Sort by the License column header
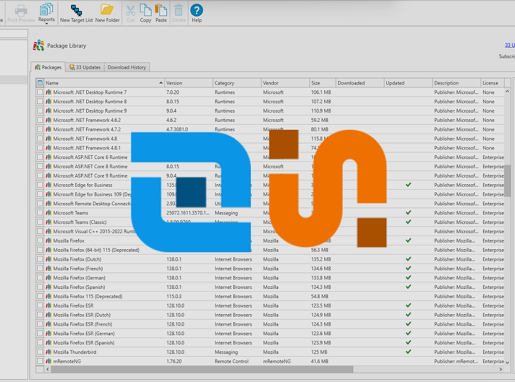This screenshot has height=382, width=515. click(492, 83)
